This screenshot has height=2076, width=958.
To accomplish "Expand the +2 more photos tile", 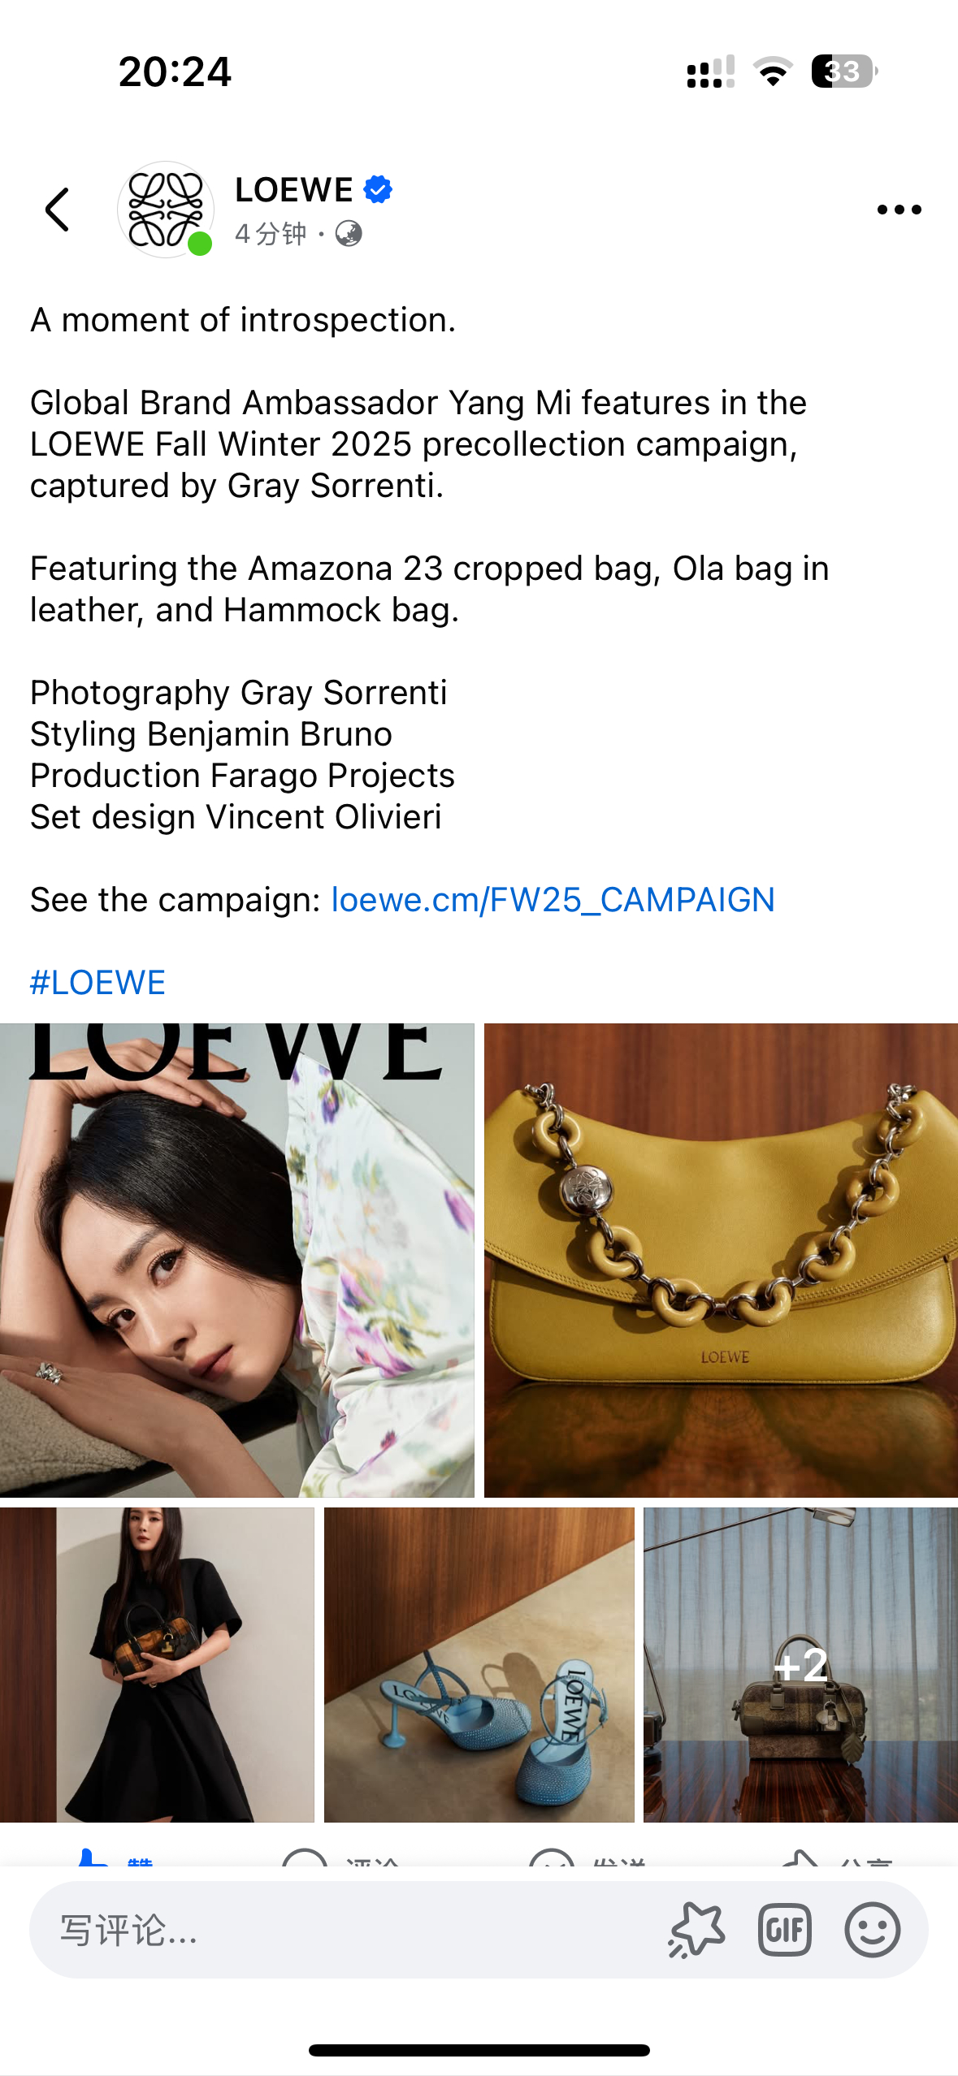I will (800, 1664).
